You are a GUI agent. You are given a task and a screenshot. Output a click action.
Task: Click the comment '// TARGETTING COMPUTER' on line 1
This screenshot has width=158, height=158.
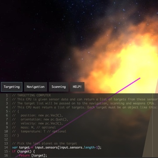click(x=31, y=95)
